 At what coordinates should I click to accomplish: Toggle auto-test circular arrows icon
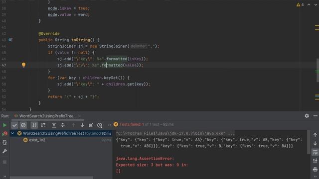tap(4, 143)
